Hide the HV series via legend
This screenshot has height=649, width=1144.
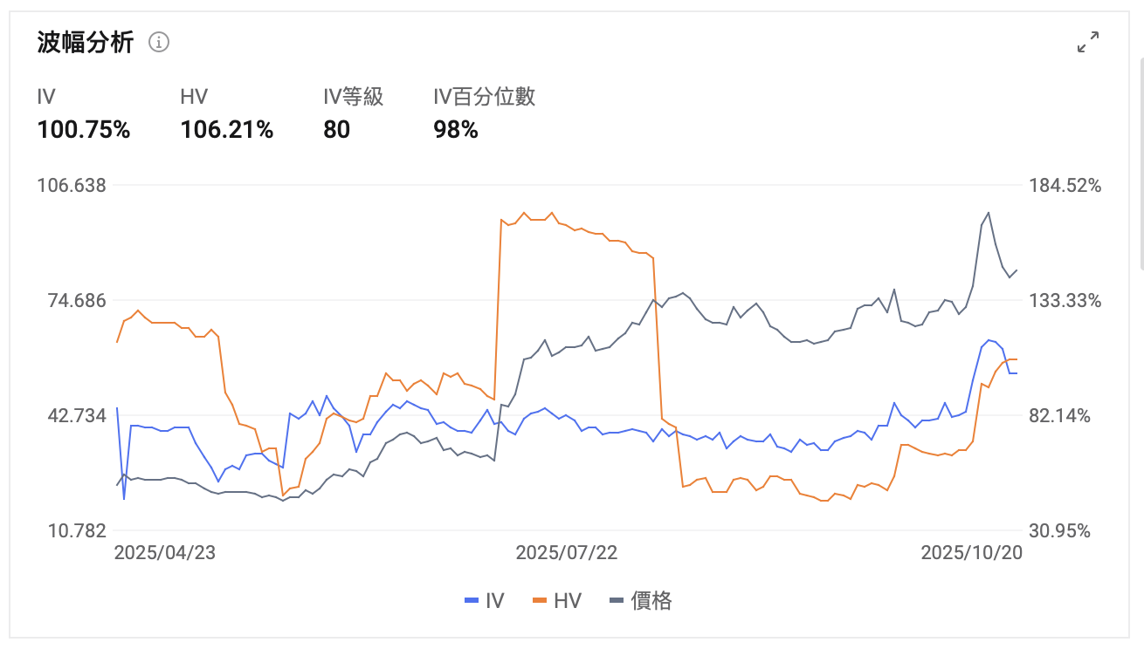pyautogui.click(x=557, y=600)
